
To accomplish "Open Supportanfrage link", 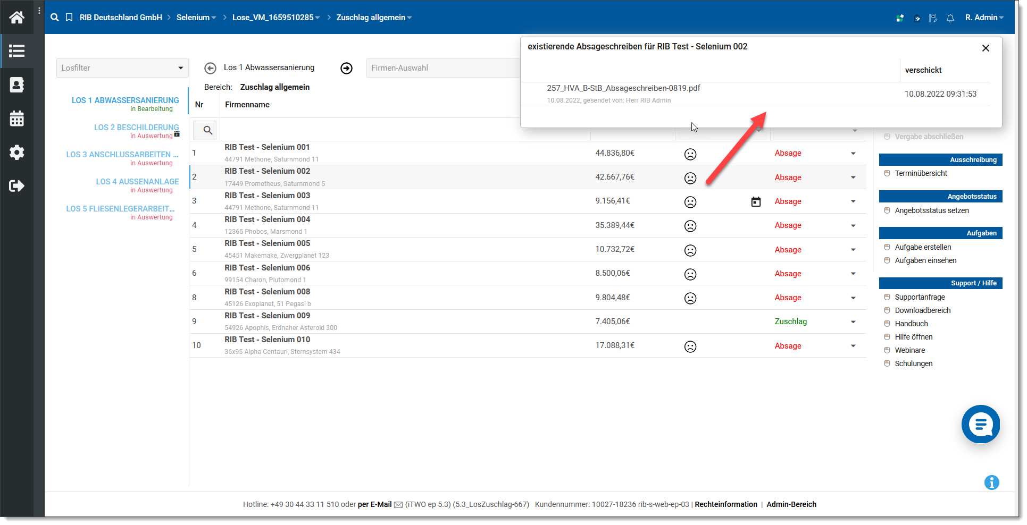I will pos(920,297).
